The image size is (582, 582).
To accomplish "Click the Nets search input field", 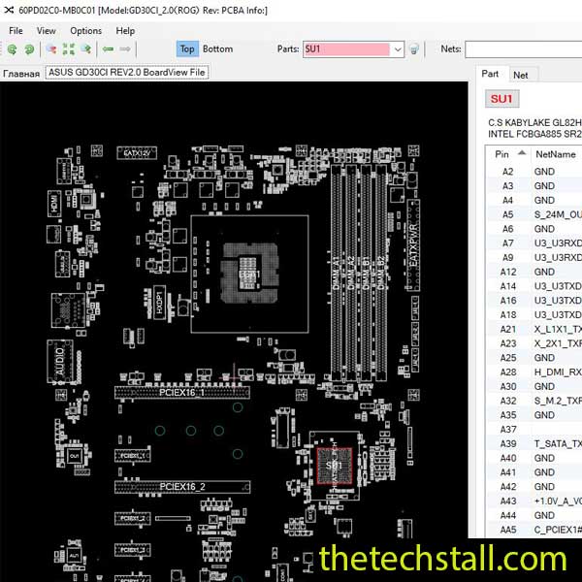I will [x=524, y=49].
